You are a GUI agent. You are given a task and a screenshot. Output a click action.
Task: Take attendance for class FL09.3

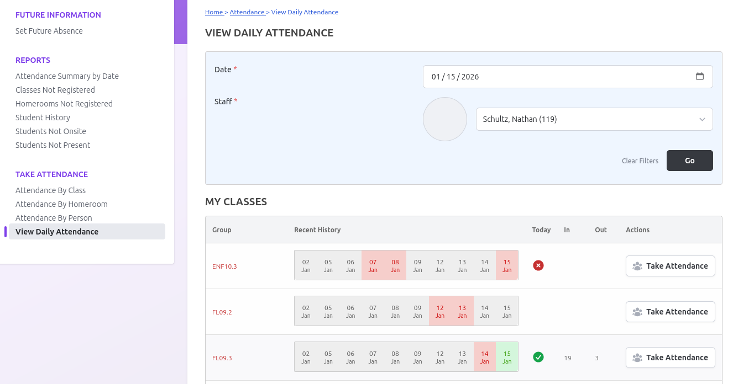670,358
